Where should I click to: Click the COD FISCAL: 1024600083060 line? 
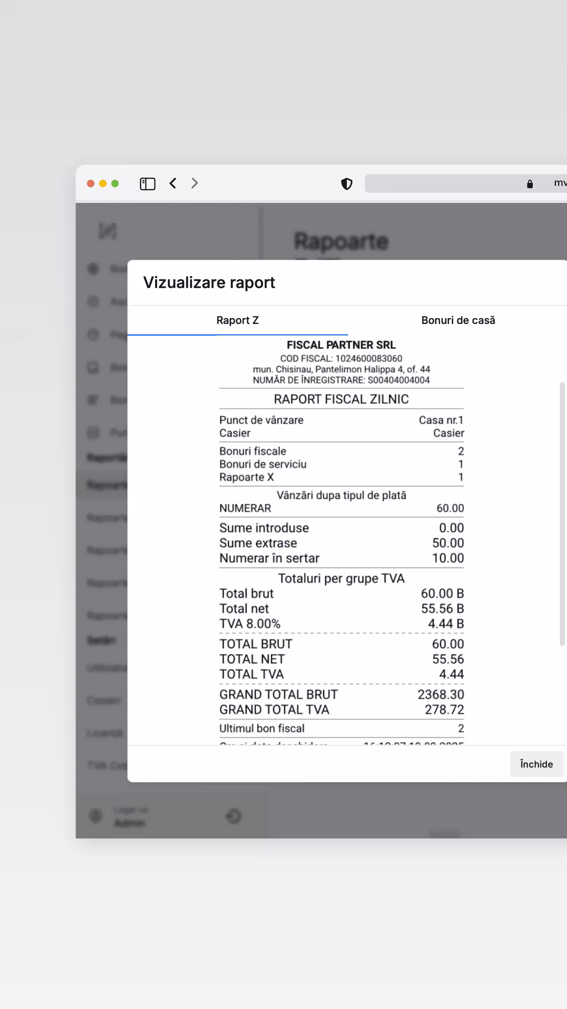pos(341,359)
